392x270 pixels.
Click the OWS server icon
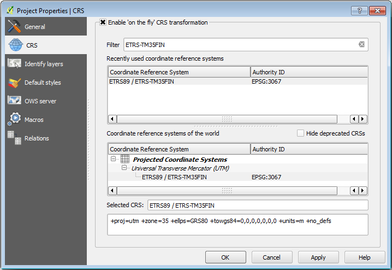(15, 101)
